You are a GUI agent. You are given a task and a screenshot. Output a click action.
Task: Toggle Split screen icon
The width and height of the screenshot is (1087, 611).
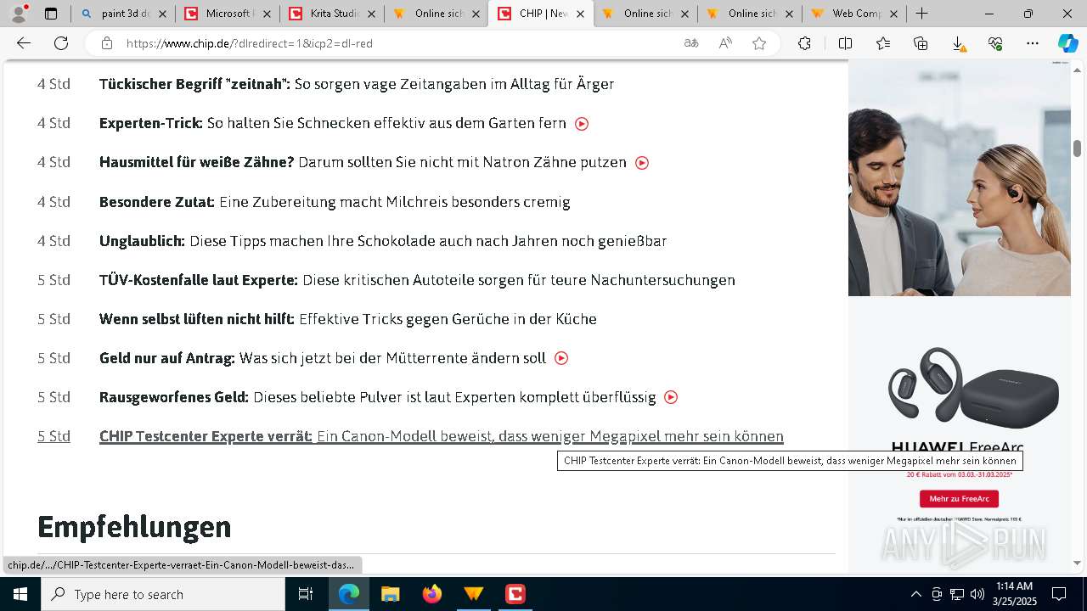845,43
